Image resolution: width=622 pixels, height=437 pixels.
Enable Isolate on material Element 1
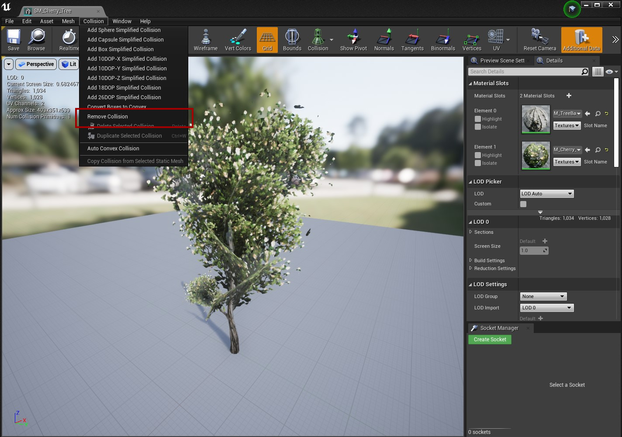pos(478,163)
